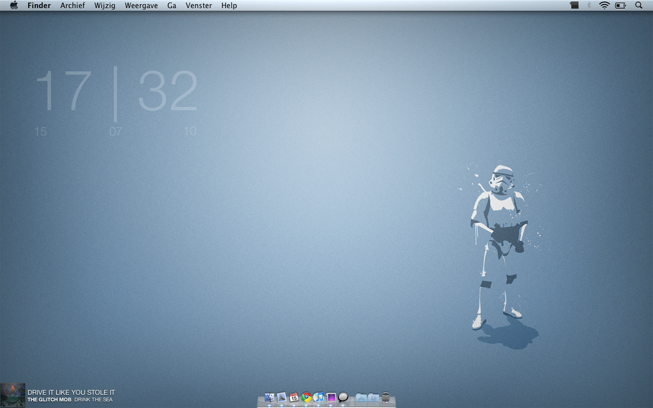Click the desktop clock minutes 32

point(167,91)
